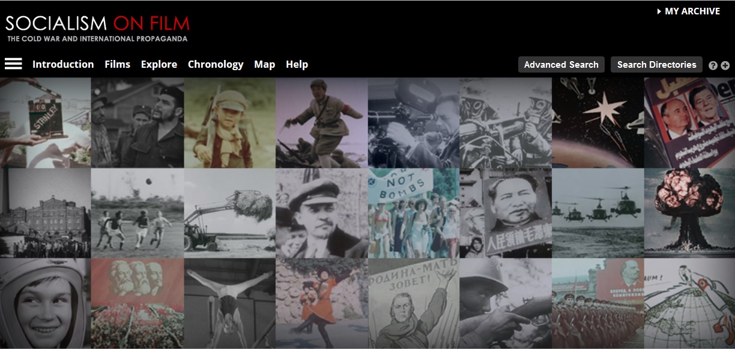Image resolution: width=735 pixels, height=349 pixels.
Task: Open the Explore menu
Action: [159, 64]
